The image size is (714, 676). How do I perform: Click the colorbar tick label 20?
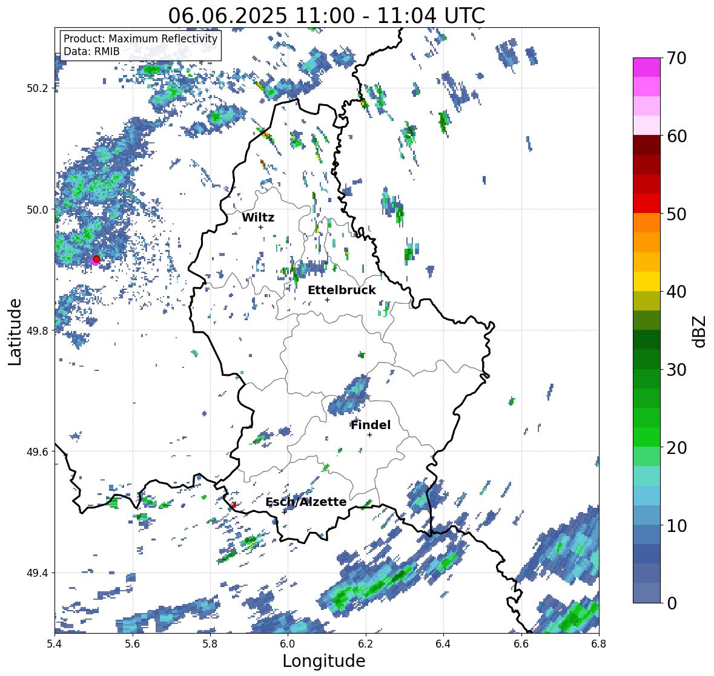pyautogui.click(x=676, y=447)
